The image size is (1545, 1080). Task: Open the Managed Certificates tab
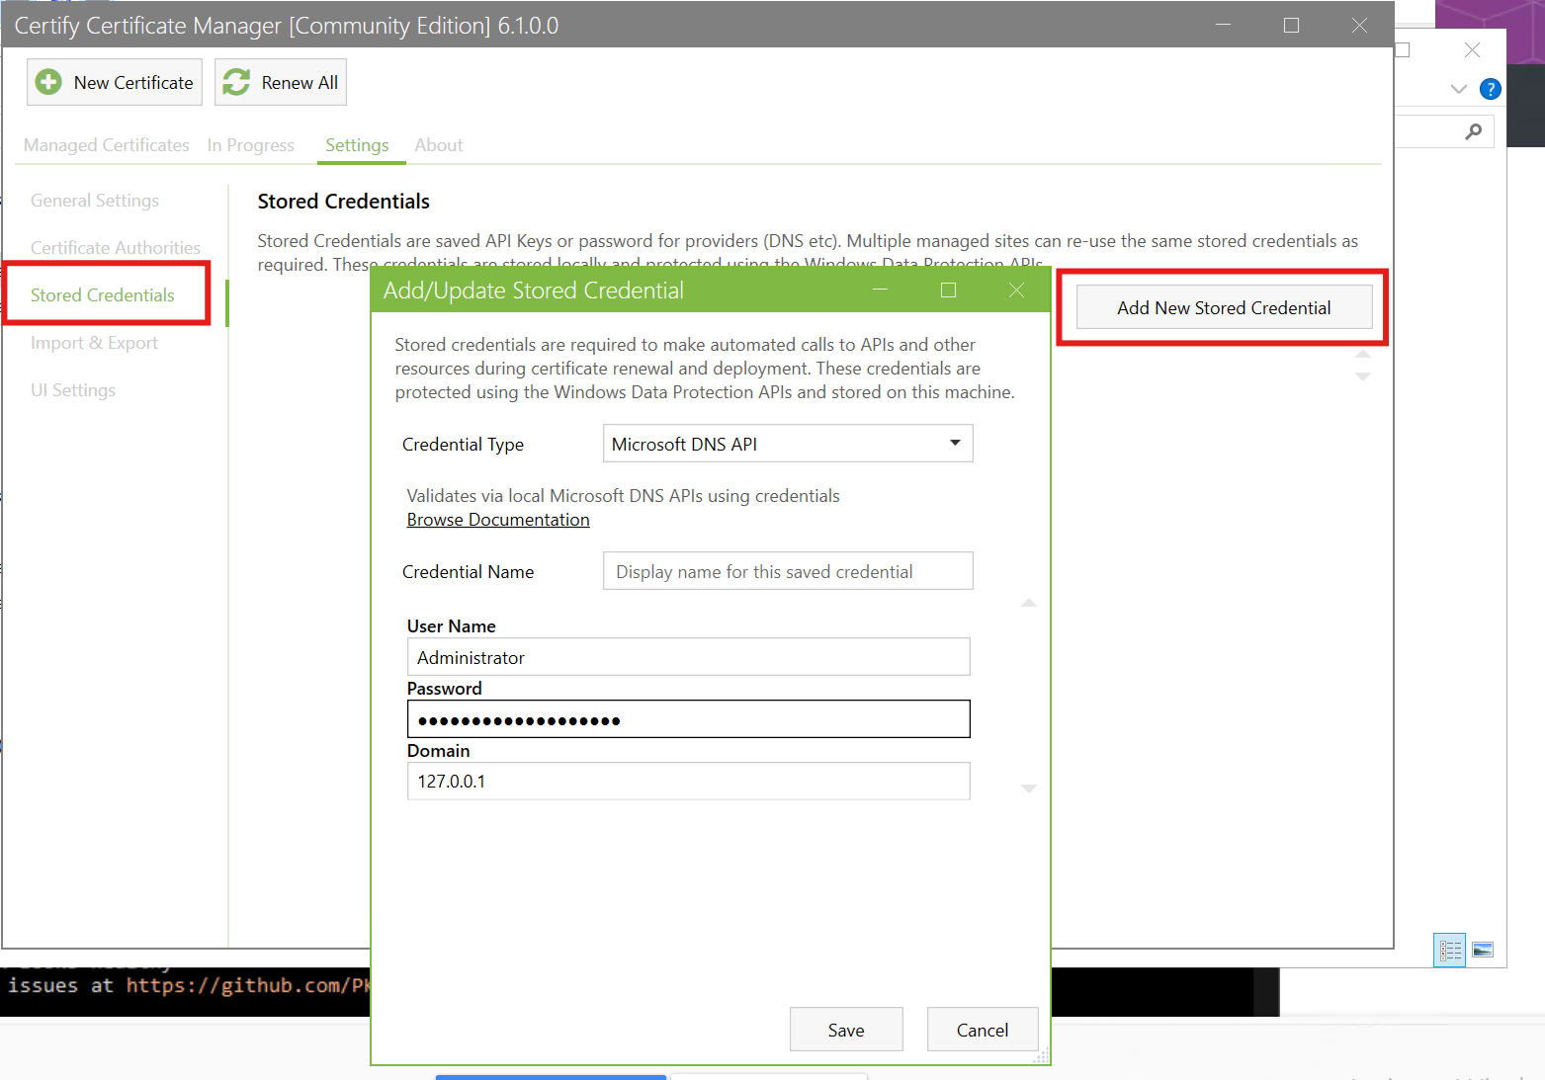(x=107, y=145)
